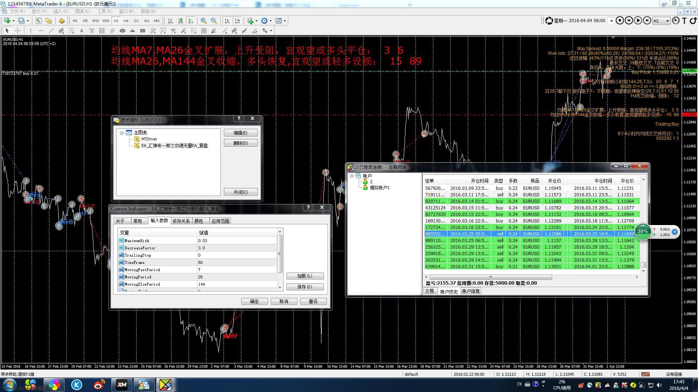Select the text 'A' drawing tool
Viewport: 698px width, 392px height.
click(81, 30)
